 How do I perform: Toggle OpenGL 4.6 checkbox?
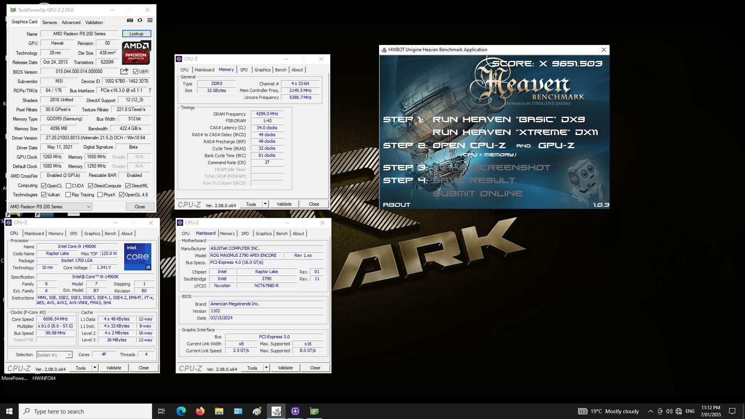[x=121, y=195]
